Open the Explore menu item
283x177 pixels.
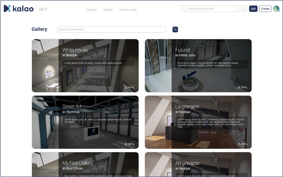[x=91, y=10]
